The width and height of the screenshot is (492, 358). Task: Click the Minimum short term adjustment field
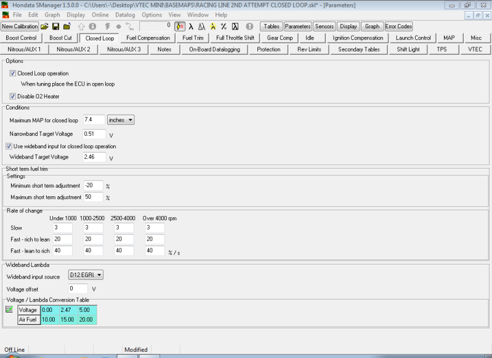click(x=93, y=185)
